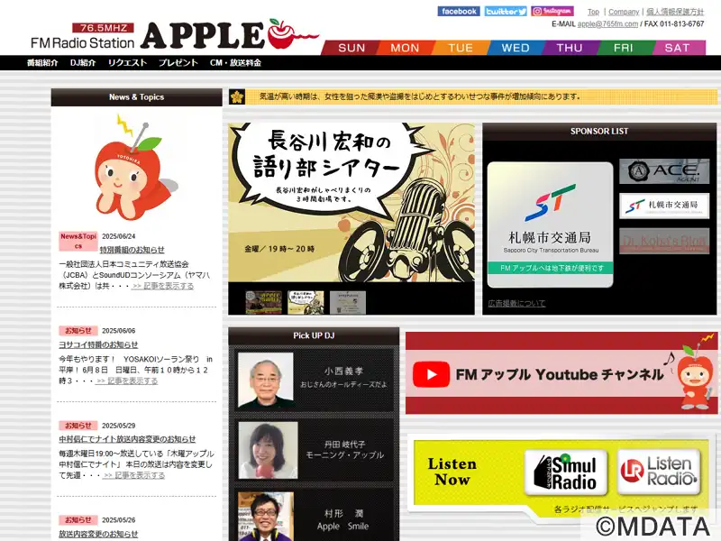
Task: Open the 放送内容変更のお知らせ link dated 2025/05/26
Action: (x=98, y=534)
